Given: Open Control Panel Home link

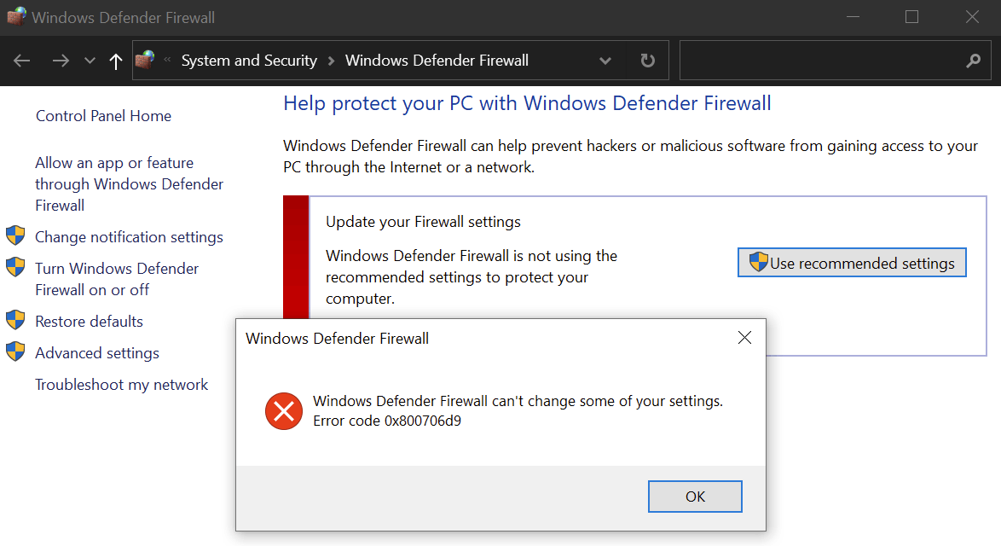Looking at the screenshot, I should [103, 116].
